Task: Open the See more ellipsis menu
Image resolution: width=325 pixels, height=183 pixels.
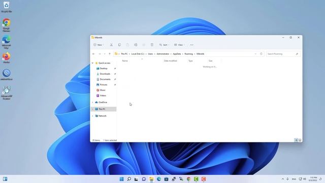Action: [191, 45]
